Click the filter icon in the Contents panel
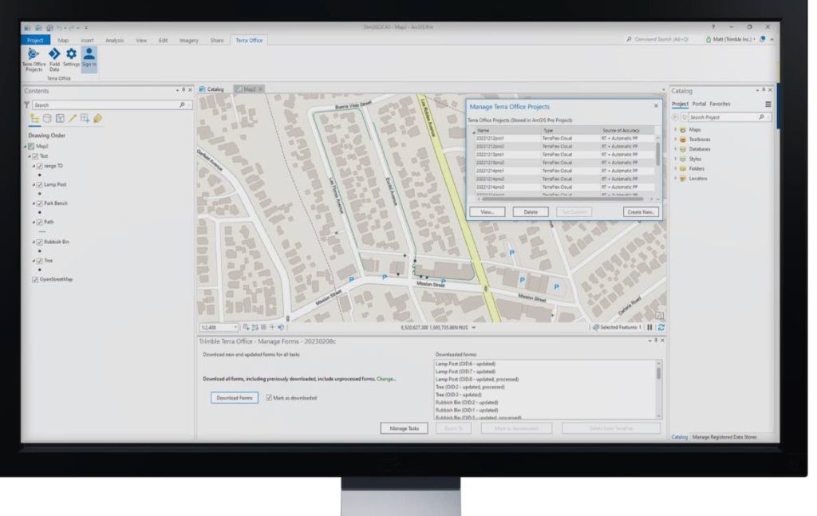 27,104
